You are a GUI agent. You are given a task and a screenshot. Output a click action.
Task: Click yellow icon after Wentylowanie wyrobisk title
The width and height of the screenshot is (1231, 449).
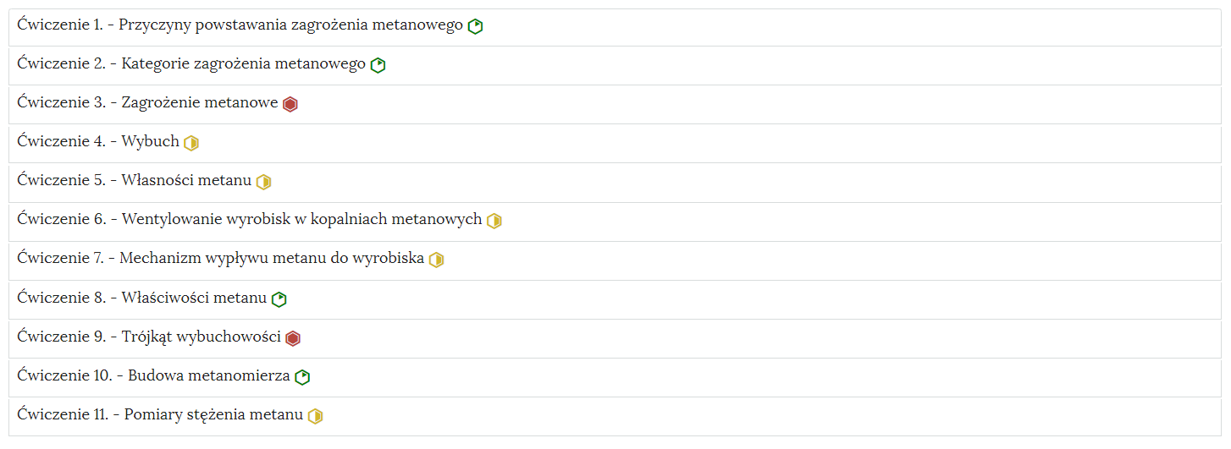pos(494,221)
